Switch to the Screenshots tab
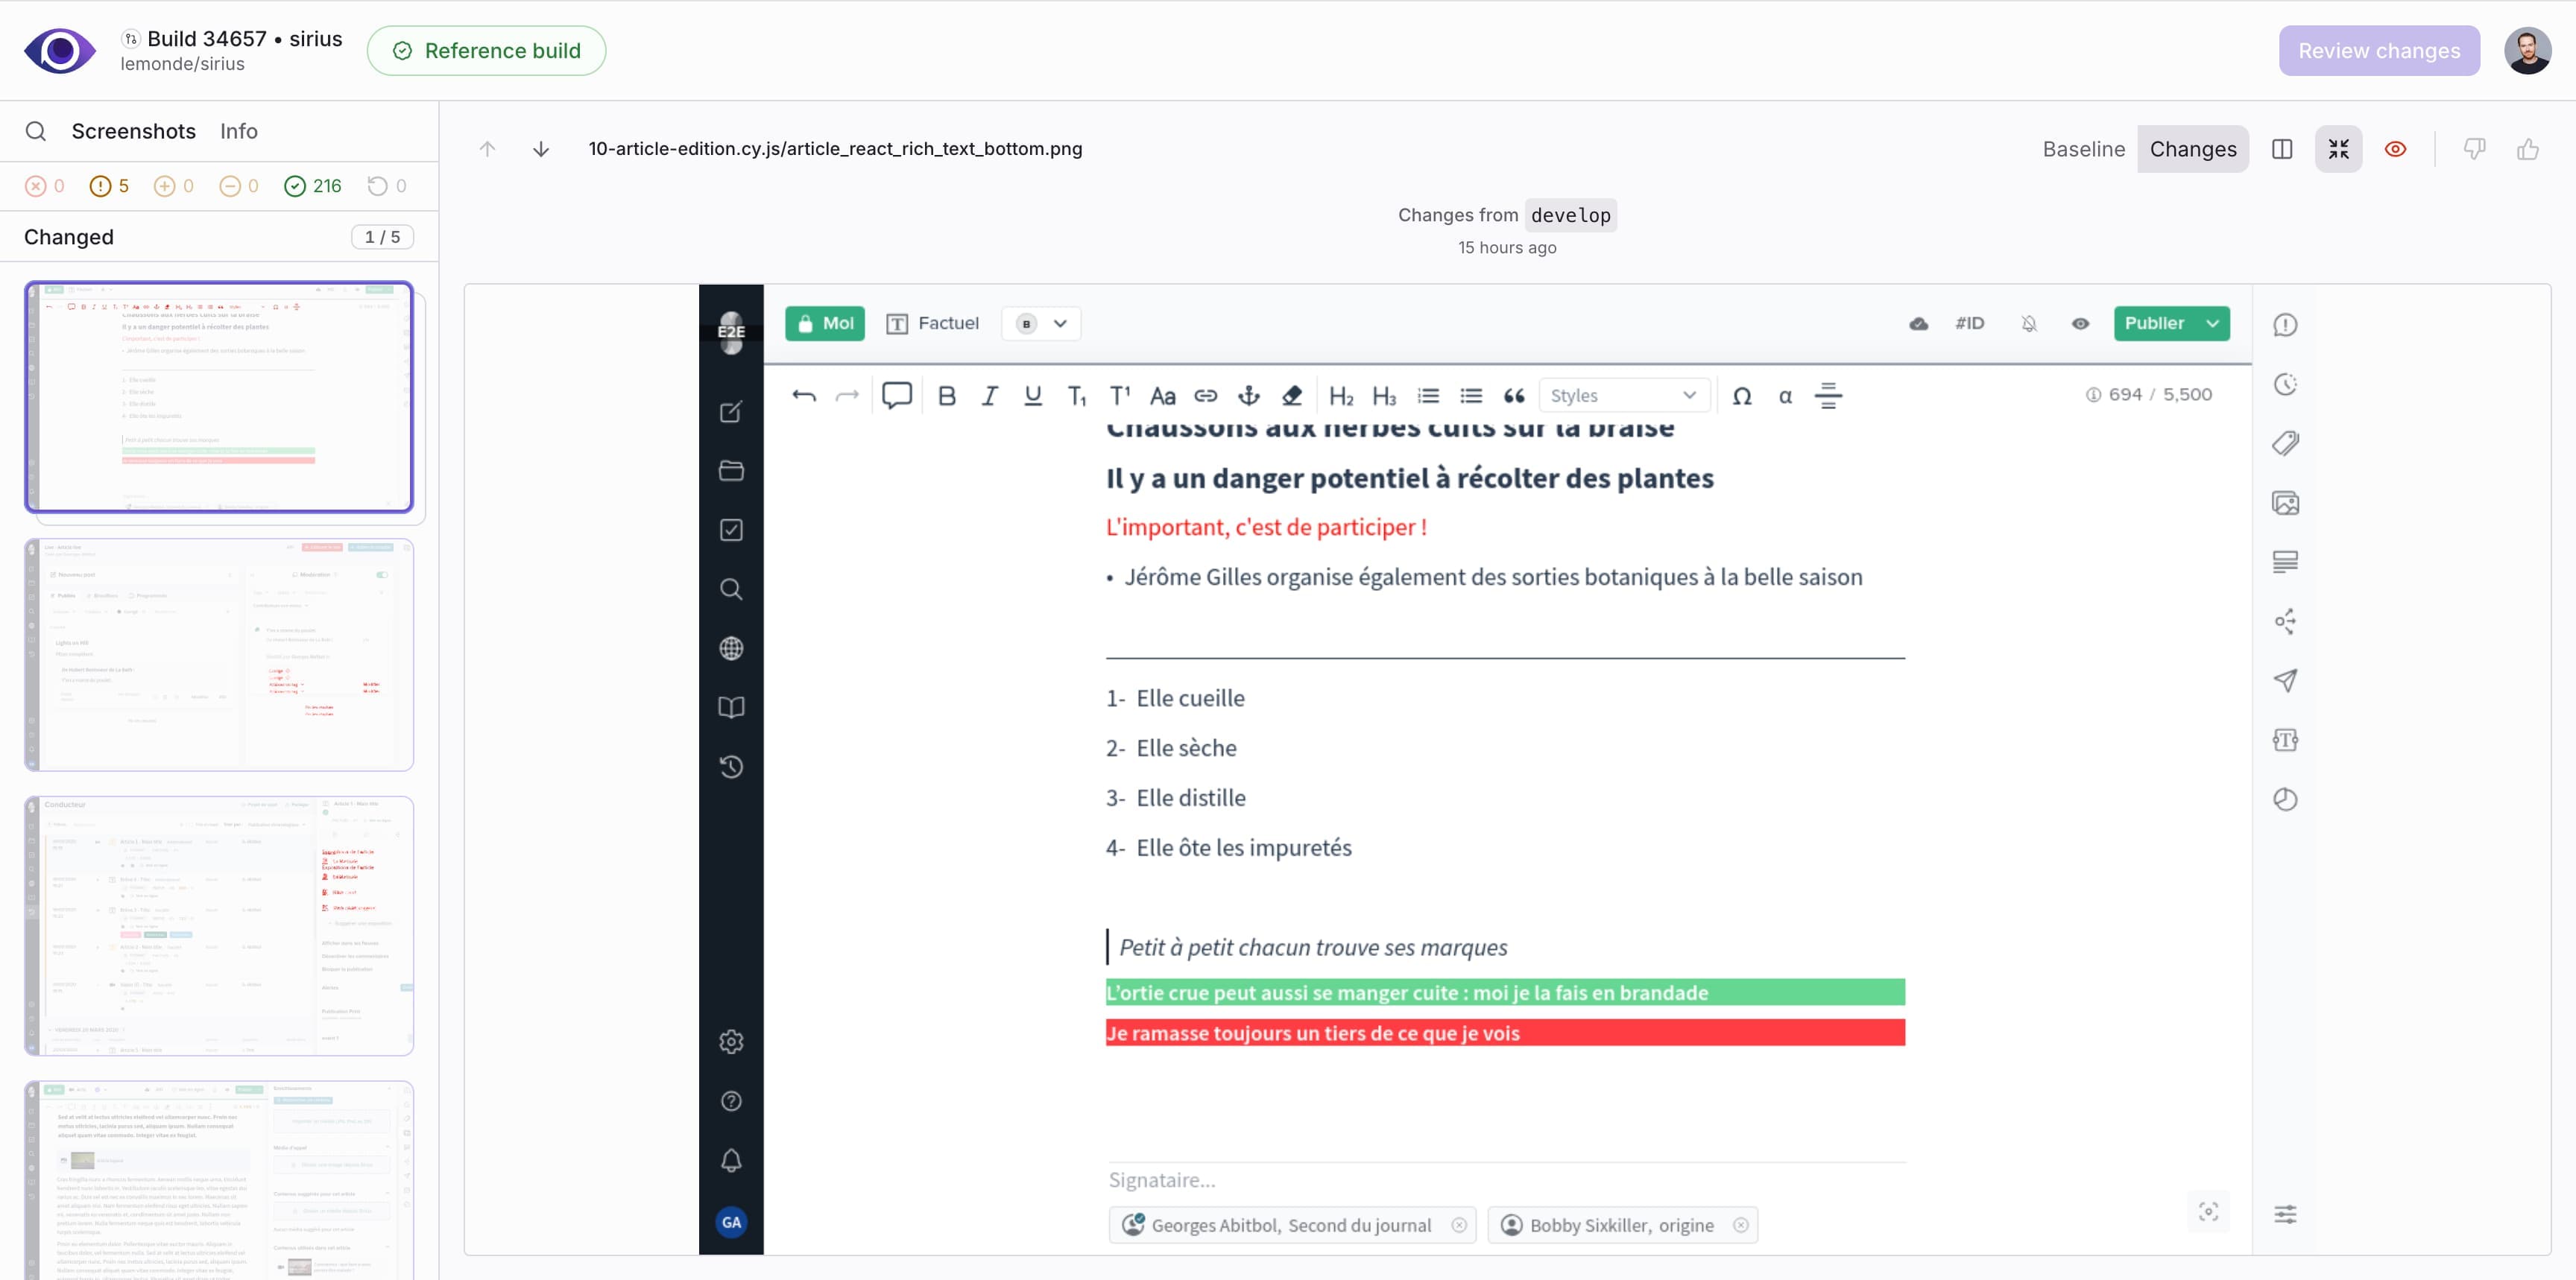2576x1280 pixels. pyautogui.click(x=133, y=131)
